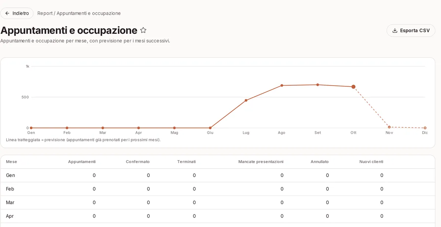Image resolution: width=441 pixels, height=227 pixels.
Task: Select the Mar row in the table
Action: pyautogui.click(x=218, y=202)
